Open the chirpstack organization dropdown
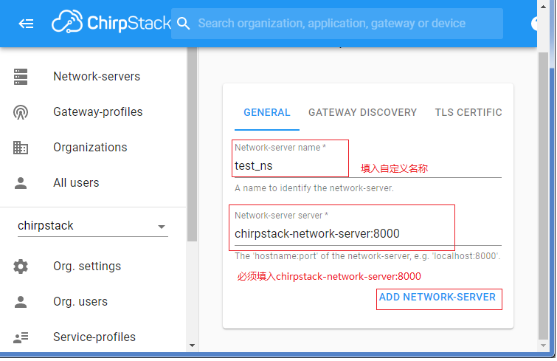557x361 pixels. click(x=93, y=226)
